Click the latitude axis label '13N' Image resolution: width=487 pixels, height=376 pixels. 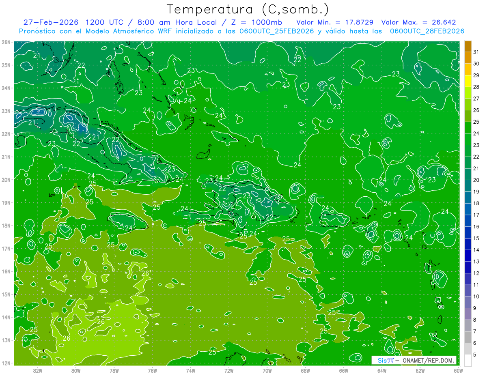[x=6, y=340]
